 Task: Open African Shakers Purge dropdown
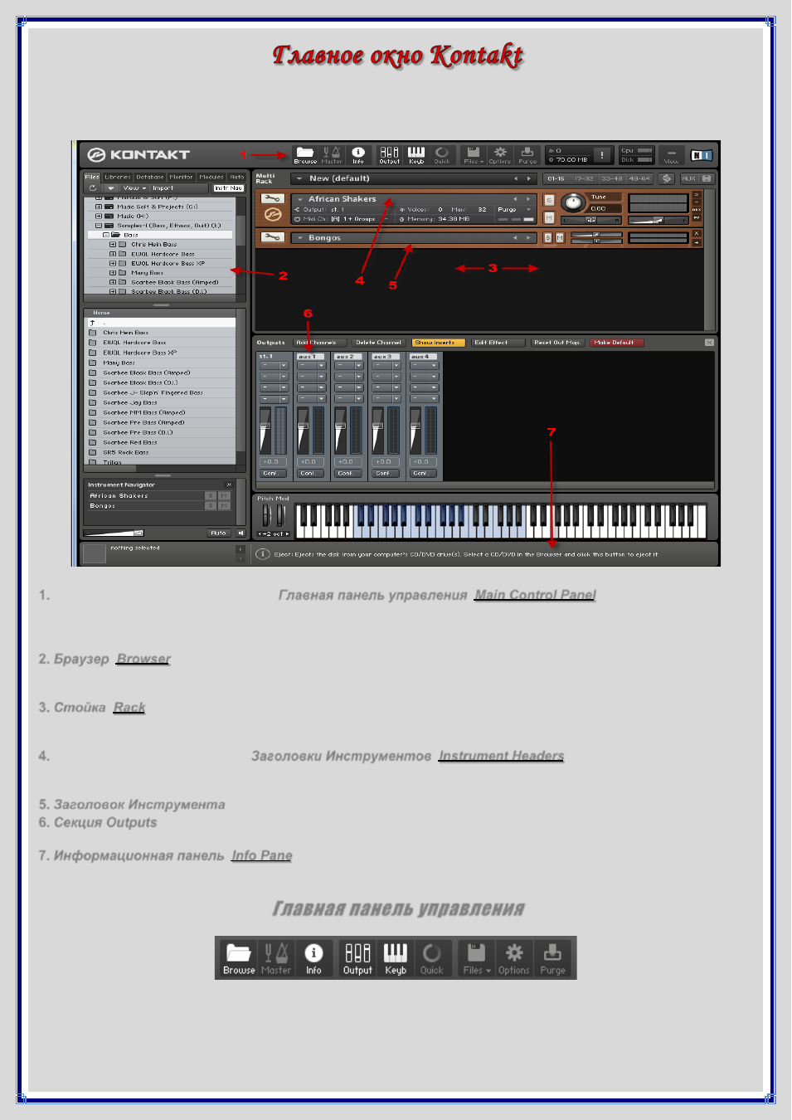coord(515,209)
